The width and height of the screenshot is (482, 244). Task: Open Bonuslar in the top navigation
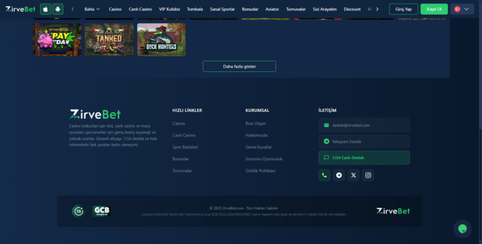[250, 9]
